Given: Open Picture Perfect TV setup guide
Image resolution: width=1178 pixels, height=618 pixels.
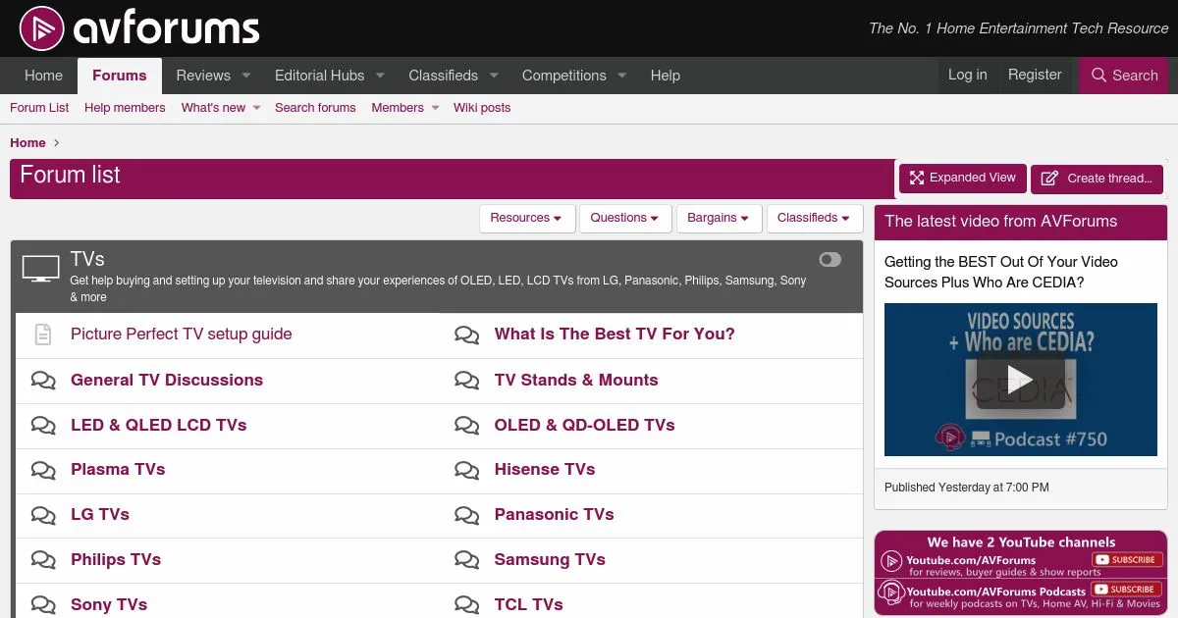Looking at the screenshot, I should [182, 335].
